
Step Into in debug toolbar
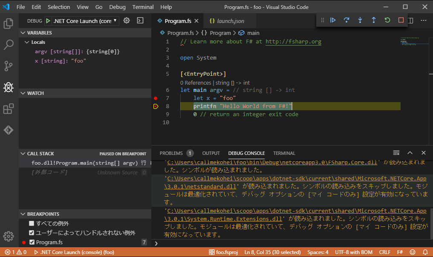pos(360,20)
